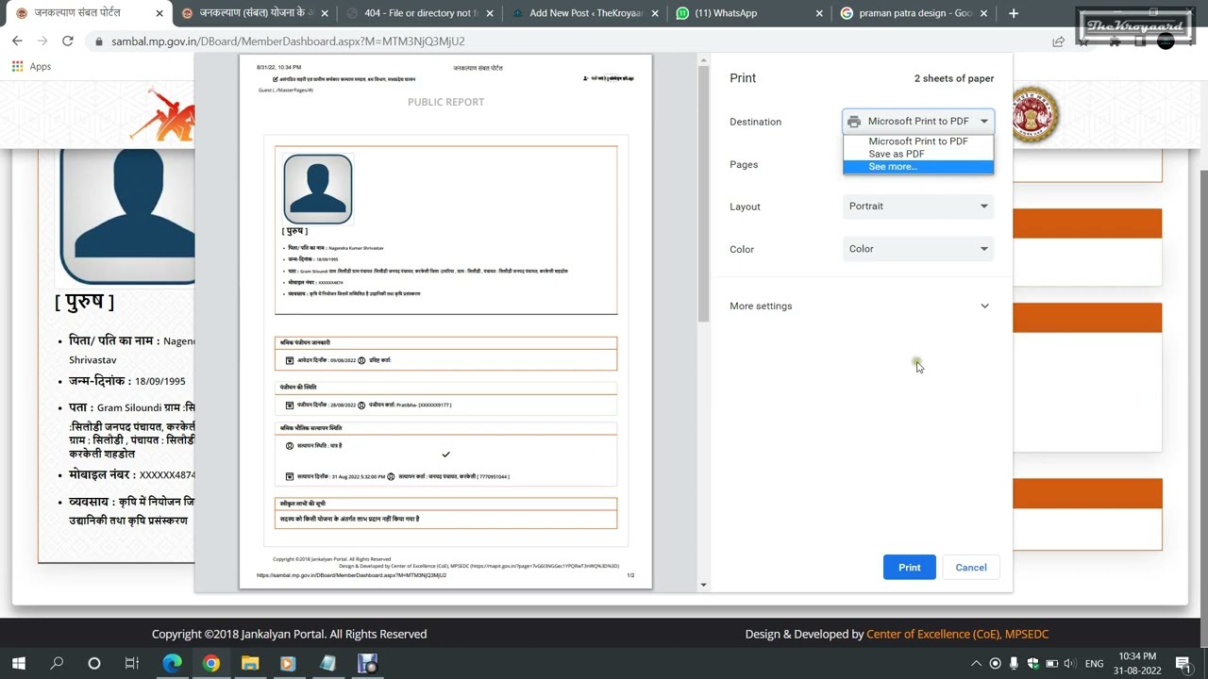
Task: Show hidden system tray icons
Action: [976, 664]
